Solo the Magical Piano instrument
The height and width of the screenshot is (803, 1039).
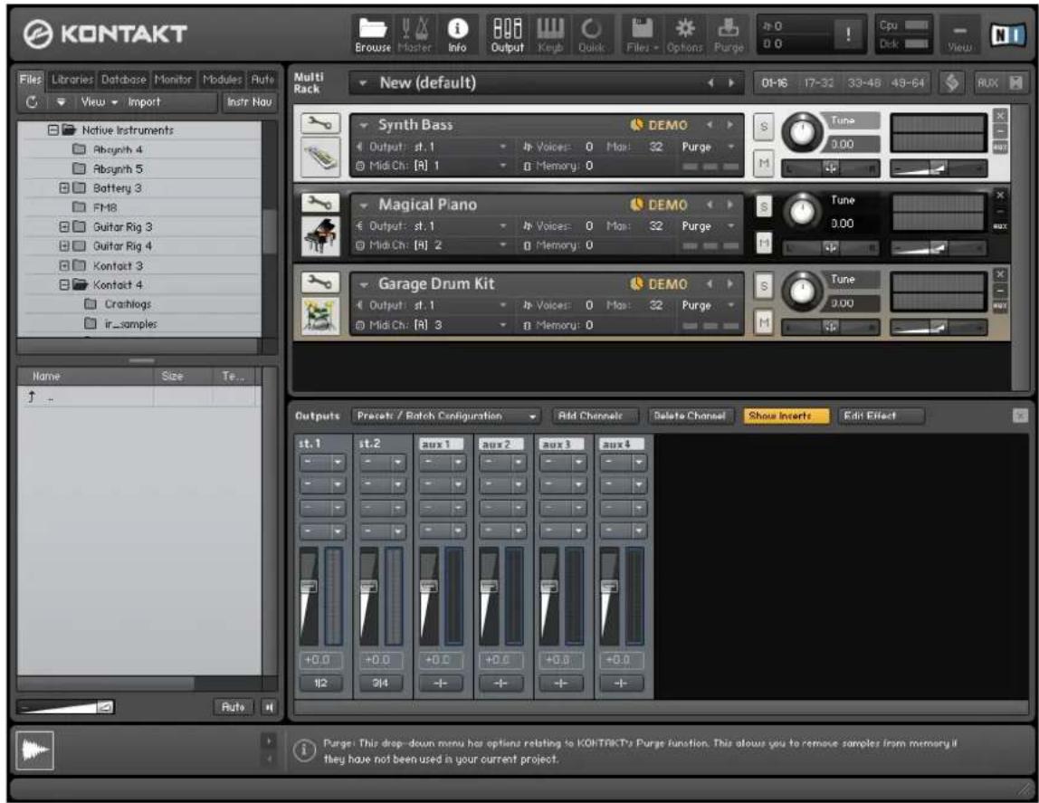[763, 206]
